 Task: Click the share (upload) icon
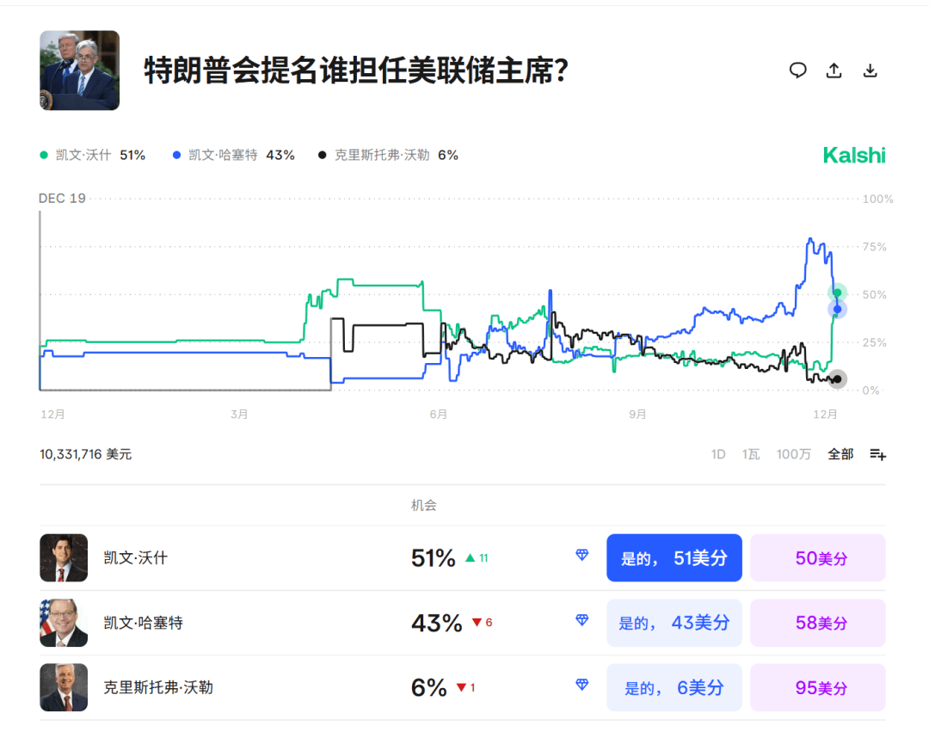tap(834, 71)
